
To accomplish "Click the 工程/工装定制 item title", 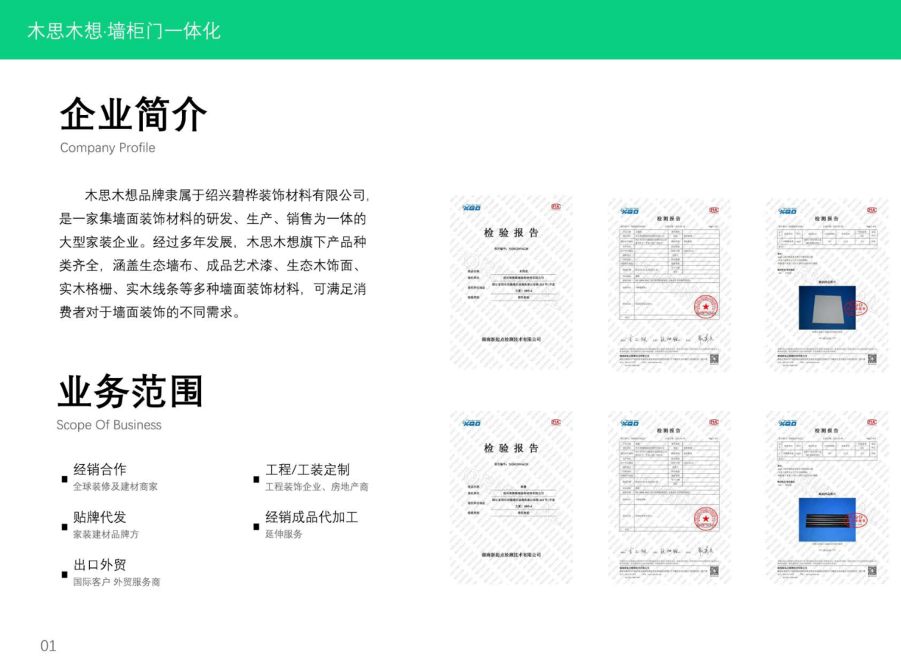I will click(x=307, y=469).
